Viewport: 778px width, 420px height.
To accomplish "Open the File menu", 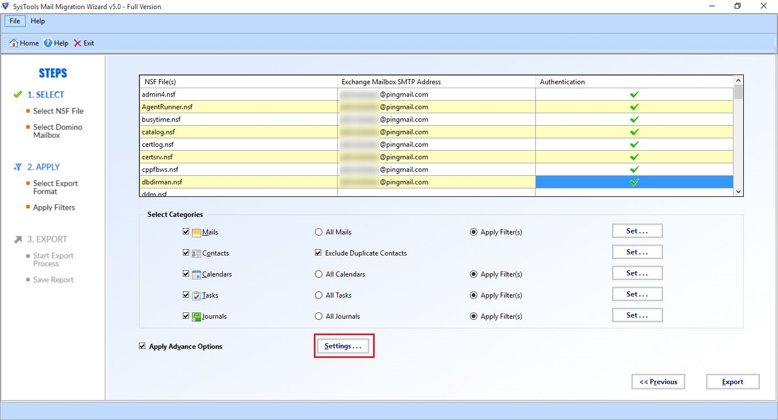I will point(15,21).
